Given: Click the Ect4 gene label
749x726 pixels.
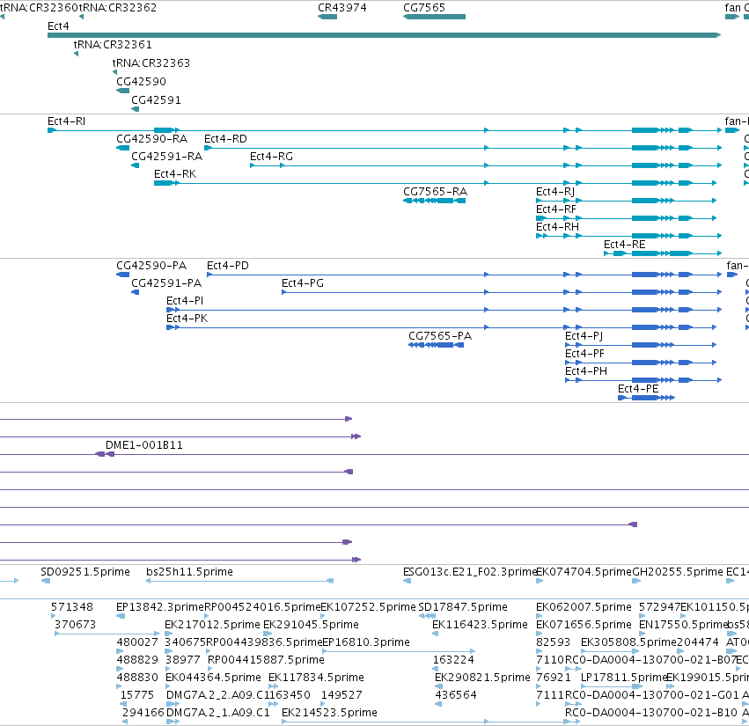Looking at the screenshot, I should pos(58,26).
